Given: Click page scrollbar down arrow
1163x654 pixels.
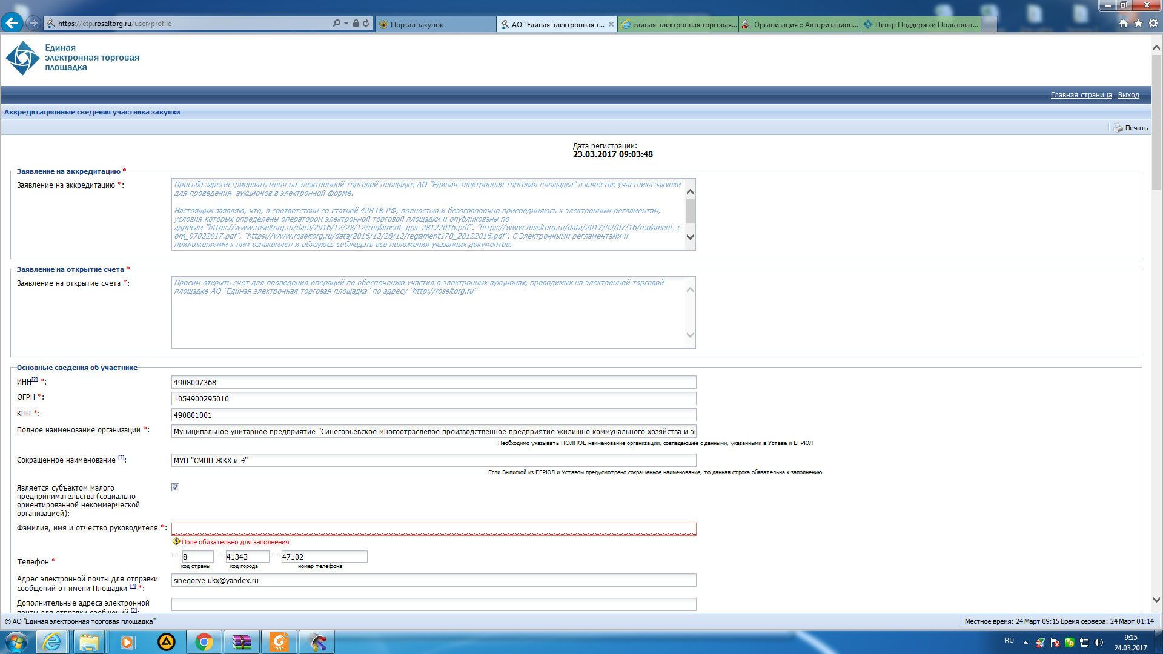Looking at the screenshot, I should click(1156, 599).
